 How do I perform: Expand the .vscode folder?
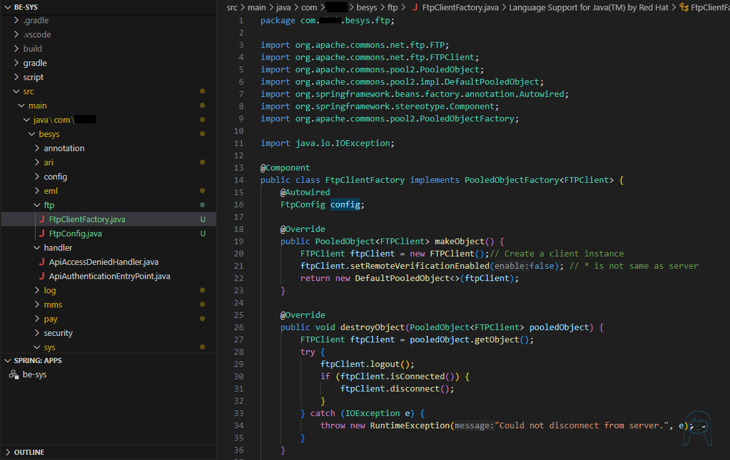(17, 34)
